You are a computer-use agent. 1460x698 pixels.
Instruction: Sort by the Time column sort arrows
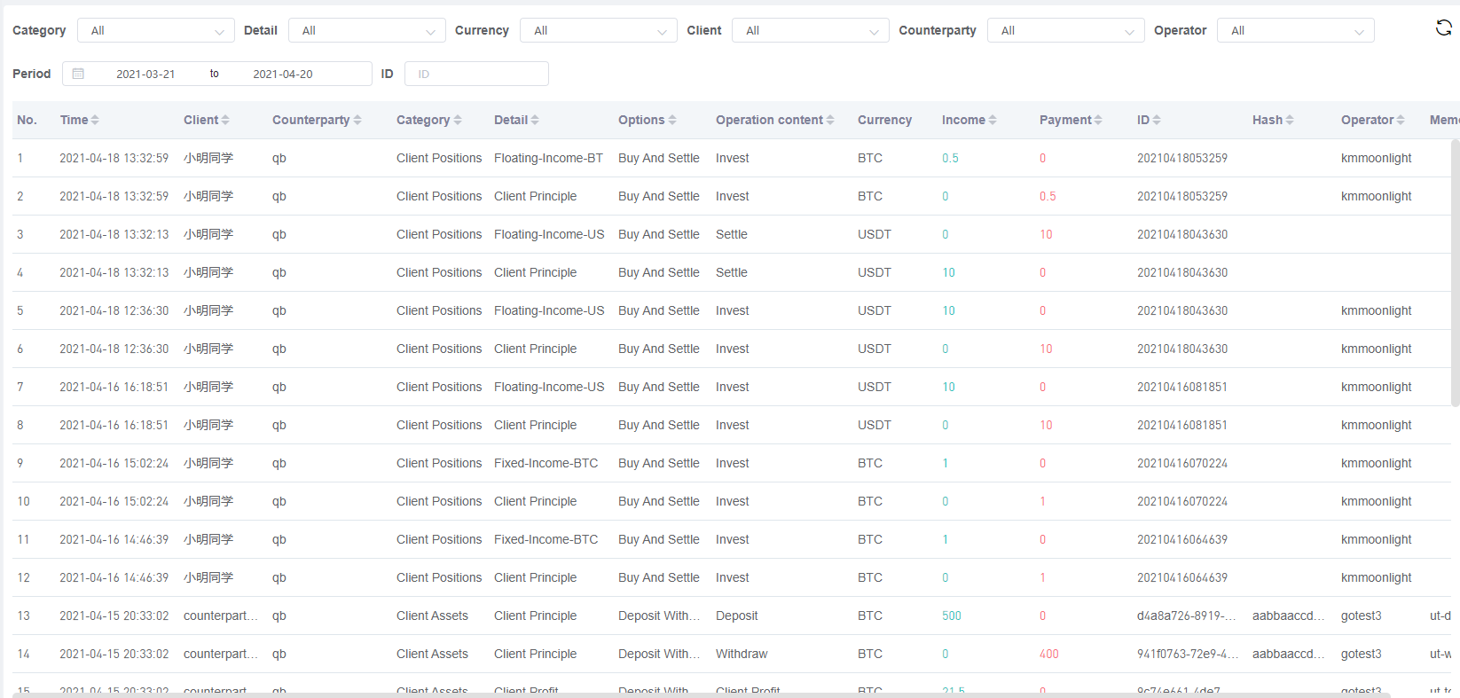[95, 120]
